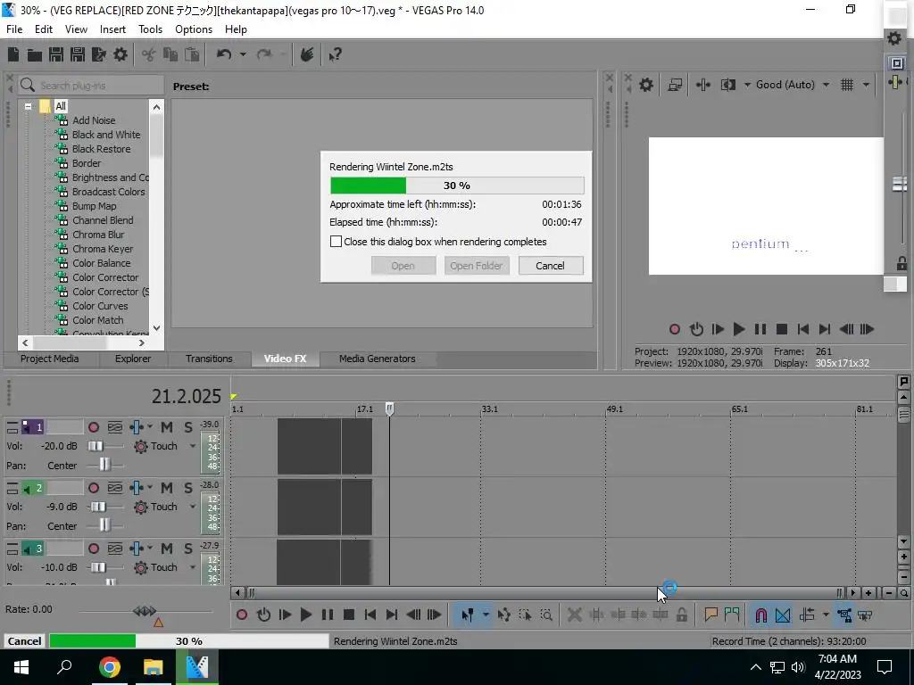The height and width of the screenshot is (685, 914).
Task: Click Insert Marker icon in timeline toolbar
Action: (710, 615)
